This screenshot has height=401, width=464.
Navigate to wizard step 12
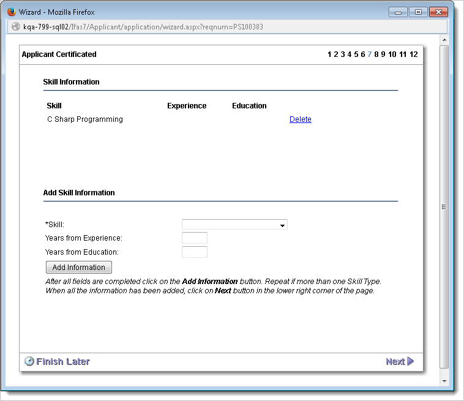tap(414, 54)
